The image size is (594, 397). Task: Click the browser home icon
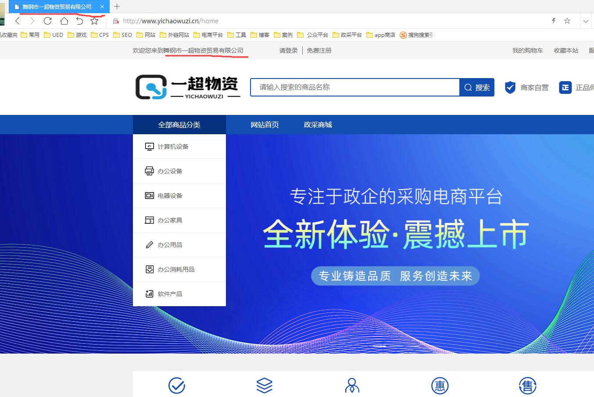click(64, 21)
